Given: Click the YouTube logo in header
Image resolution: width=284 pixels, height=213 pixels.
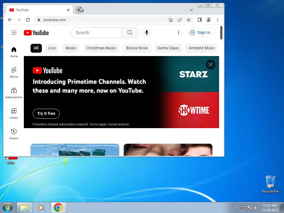Looking at the screenshot, I should pyautogui.click(x=36, y=33).
